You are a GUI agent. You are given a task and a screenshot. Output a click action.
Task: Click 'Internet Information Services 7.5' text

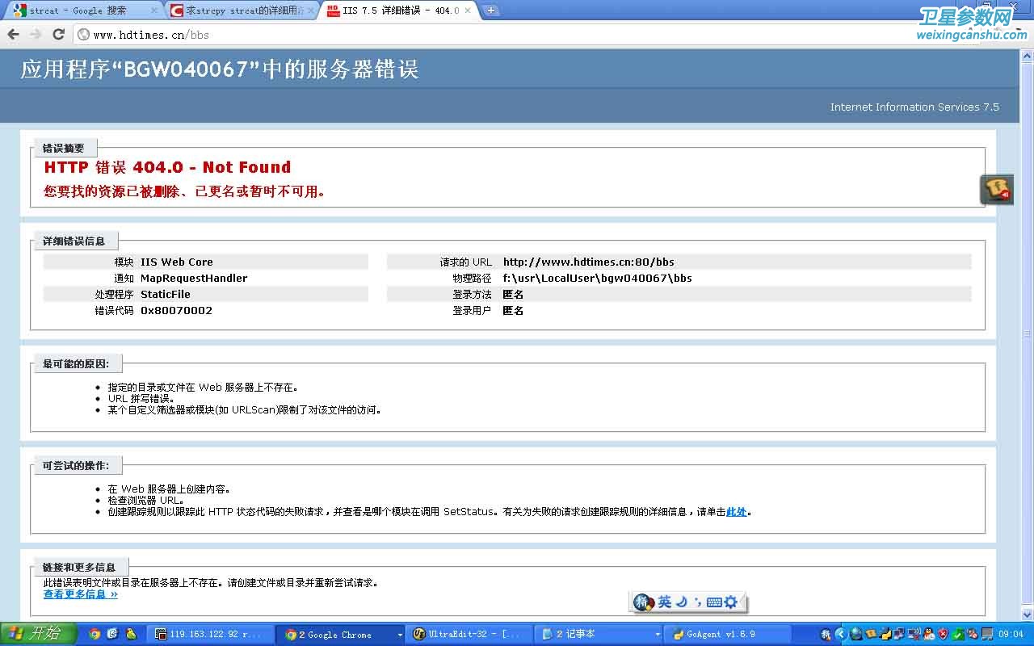tap(914, 107)
